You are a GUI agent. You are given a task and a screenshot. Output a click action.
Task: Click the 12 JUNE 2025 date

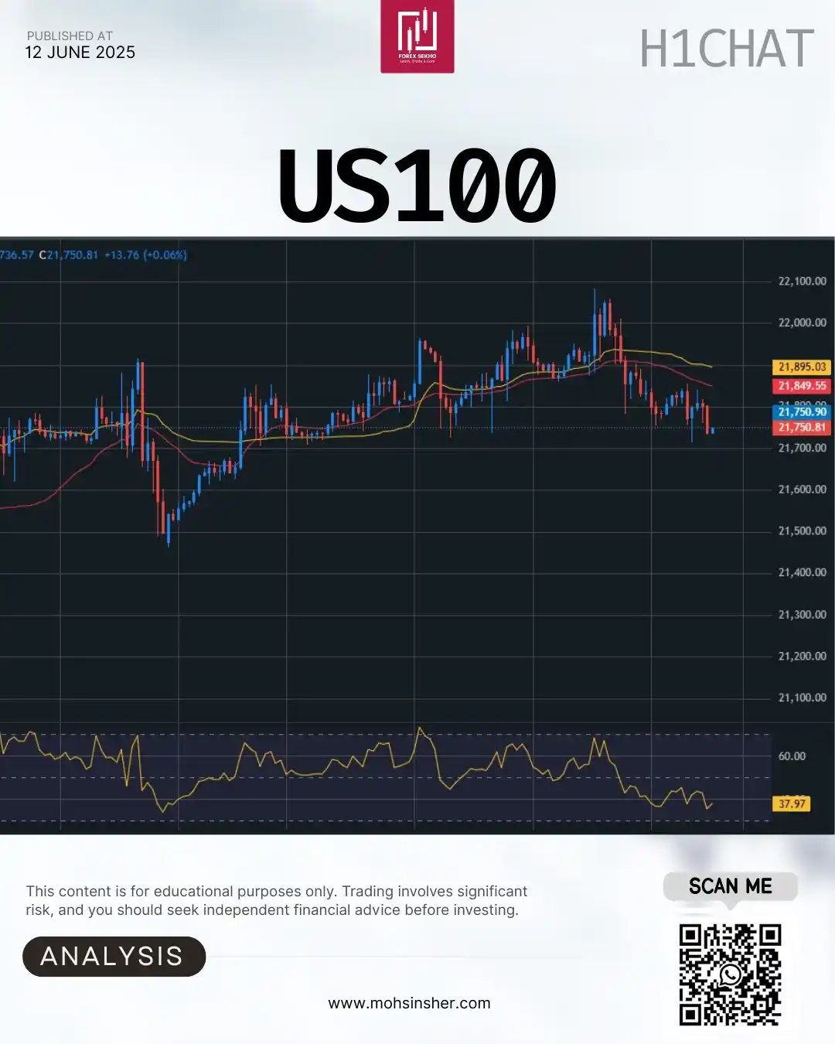(x=80, y=53)
